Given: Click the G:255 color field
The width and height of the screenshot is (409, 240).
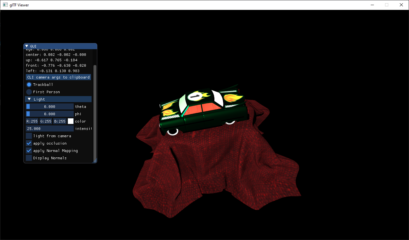Looking at the screenshot, I should (46, 121).
